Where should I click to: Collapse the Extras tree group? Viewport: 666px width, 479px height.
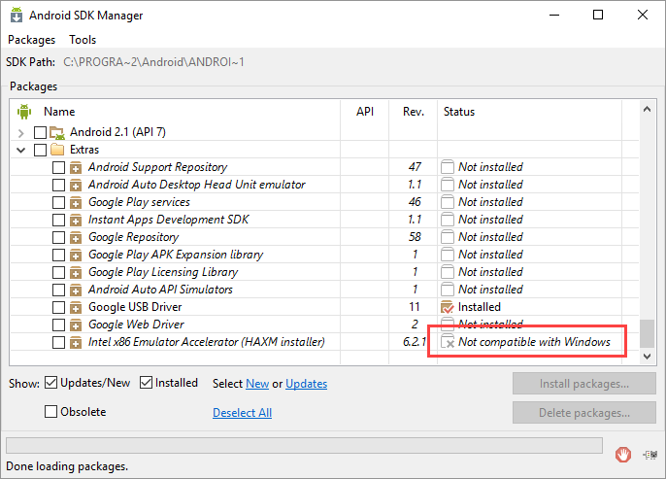tap(20, 150)
